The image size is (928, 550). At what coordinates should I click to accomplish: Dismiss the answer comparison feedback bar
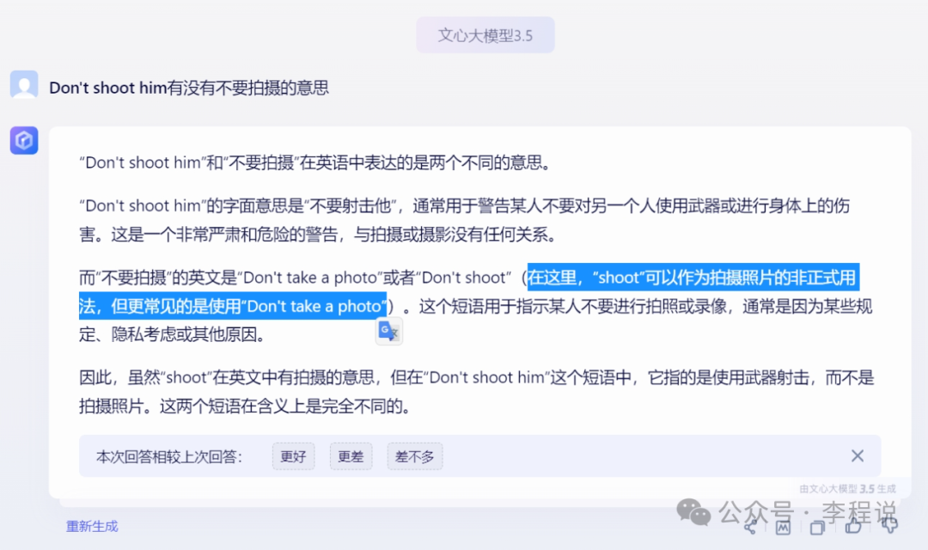[x=857, y=455]
